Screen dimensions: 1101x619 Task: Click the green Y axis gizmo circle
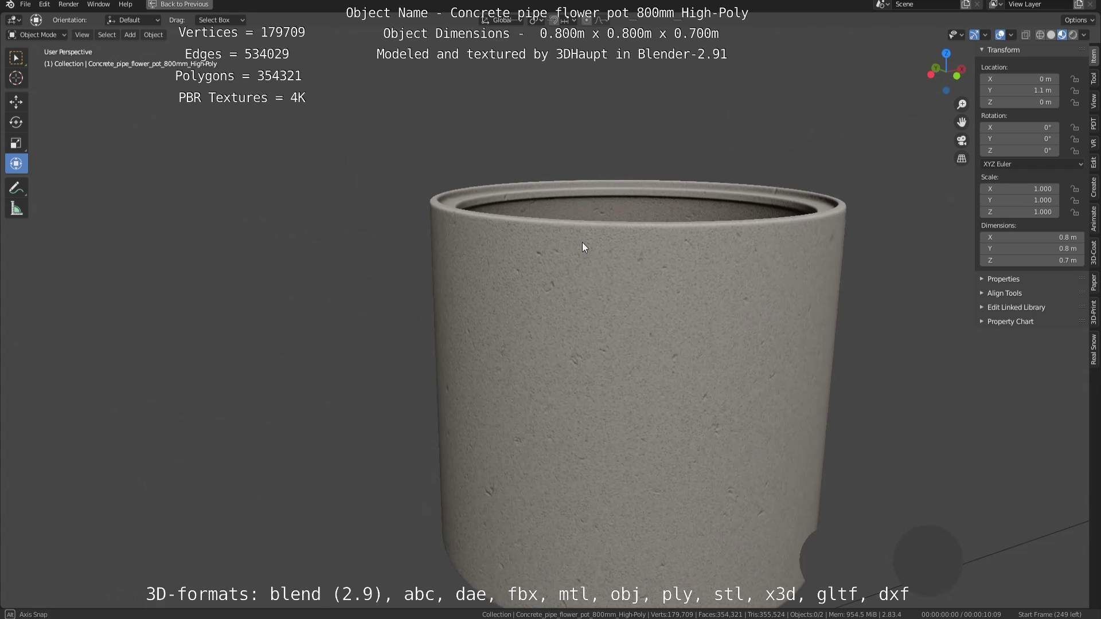[x=935, y=68]
